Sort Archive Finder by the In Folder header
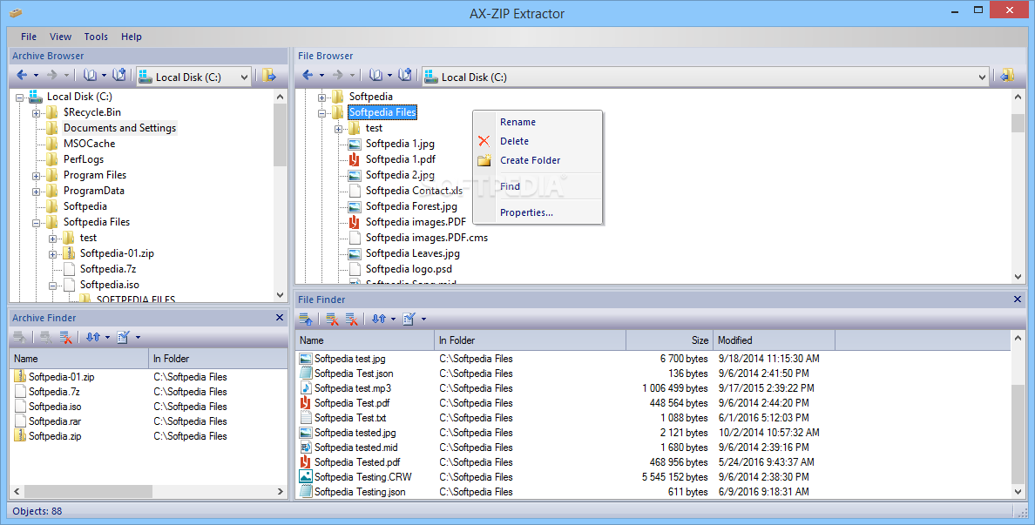The height and width of the screenshot is (525, 1035). point(218,359)
